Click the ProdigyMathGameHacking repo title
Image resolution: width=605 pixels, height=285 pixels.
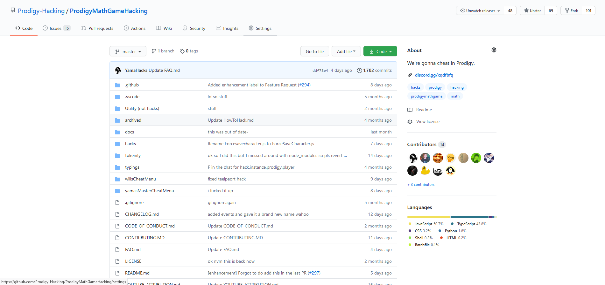click(109, 11)
